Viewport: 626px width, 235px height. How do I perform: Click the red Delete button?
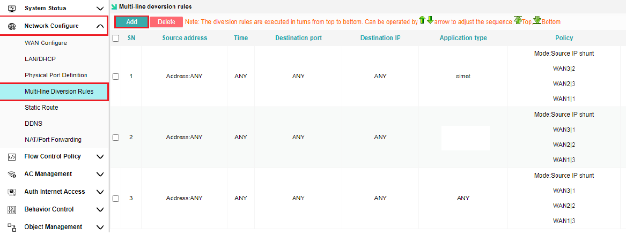pos(166,22)
